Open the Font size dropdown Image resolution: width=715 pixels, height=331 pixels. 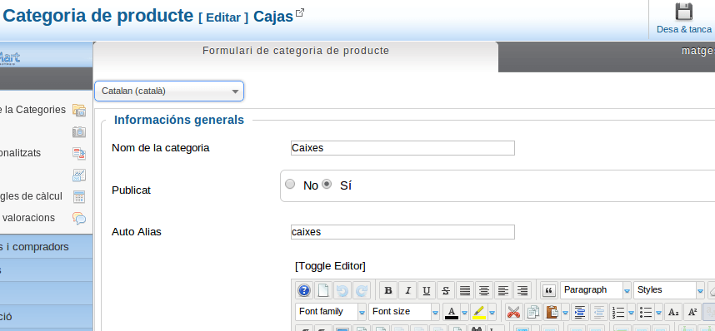pos(404,312)
